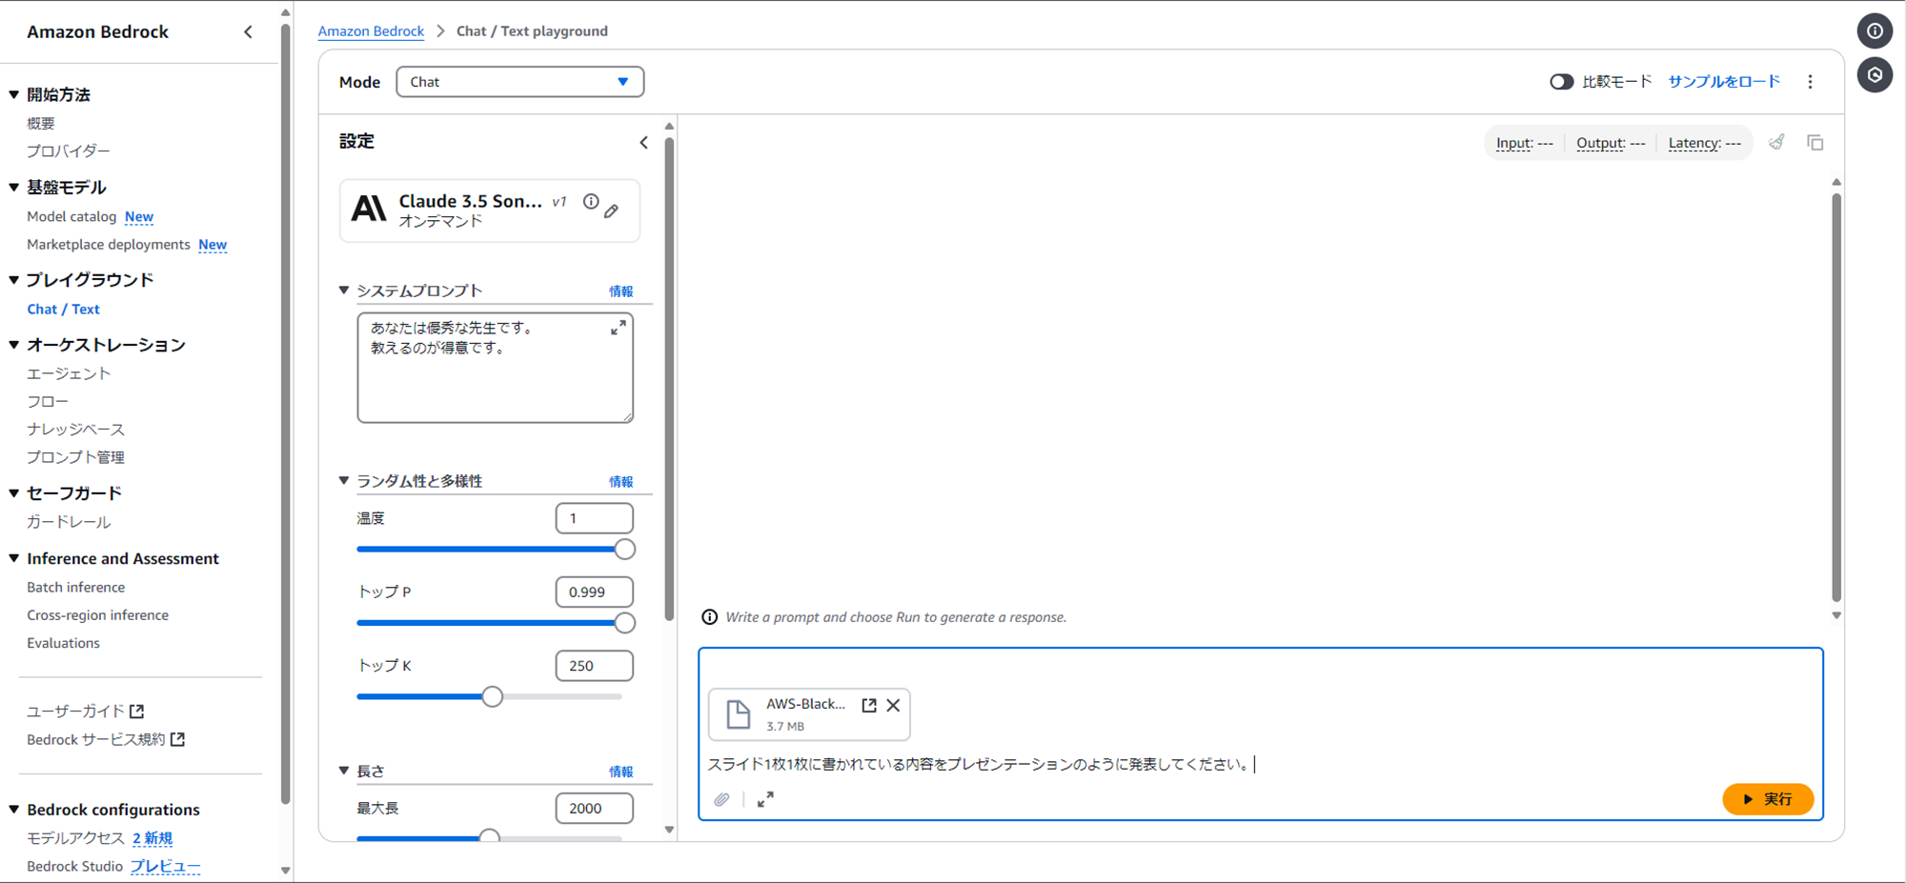
Task: Collapse the オーケストレーション section
Action: [14, 344]
